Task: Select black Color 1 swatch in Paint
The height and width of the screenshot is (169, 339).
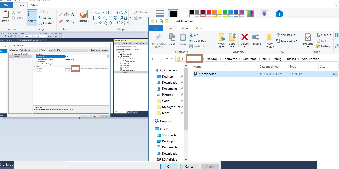Action: (173, 14)
